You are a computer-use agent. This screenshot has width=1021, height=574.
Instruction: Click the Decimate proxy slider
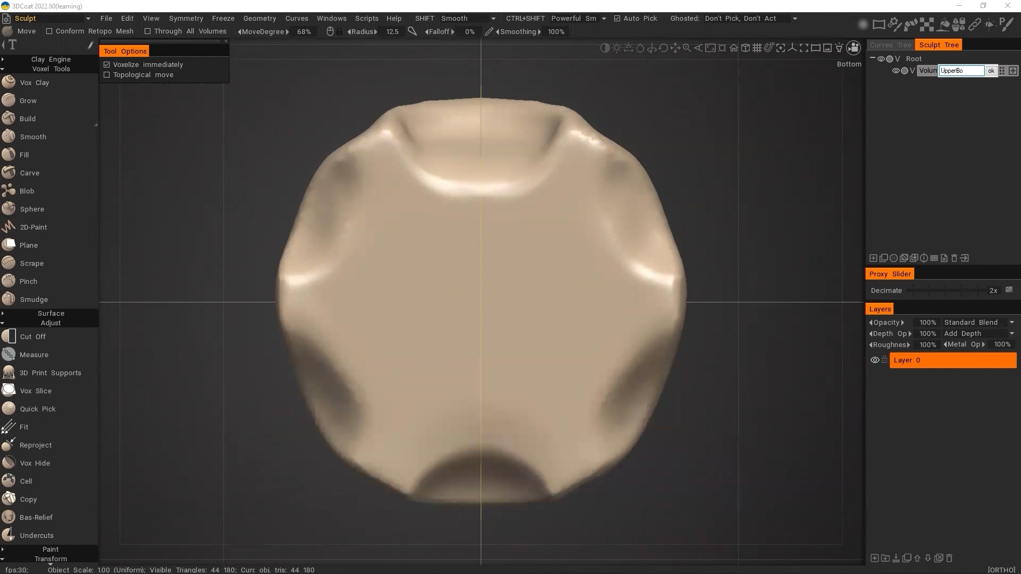click(947, 290)
